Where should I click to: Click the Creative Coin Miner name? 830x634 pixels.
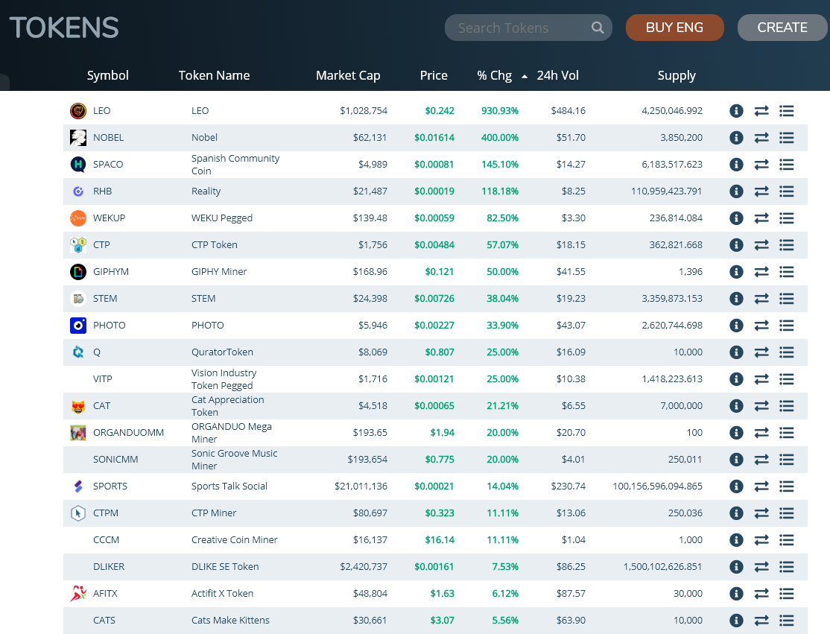(x=234, y=540)
